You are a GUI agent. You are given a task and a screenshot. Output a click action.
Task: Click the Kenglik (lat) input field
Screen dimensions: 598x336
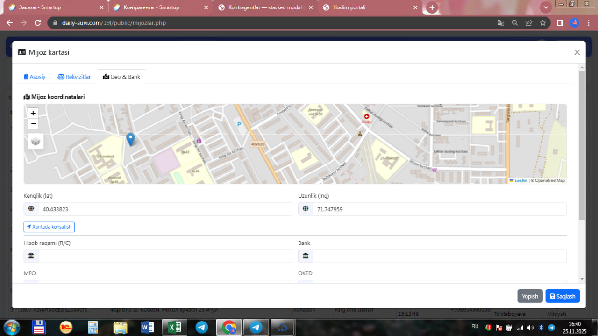point(164,209)
